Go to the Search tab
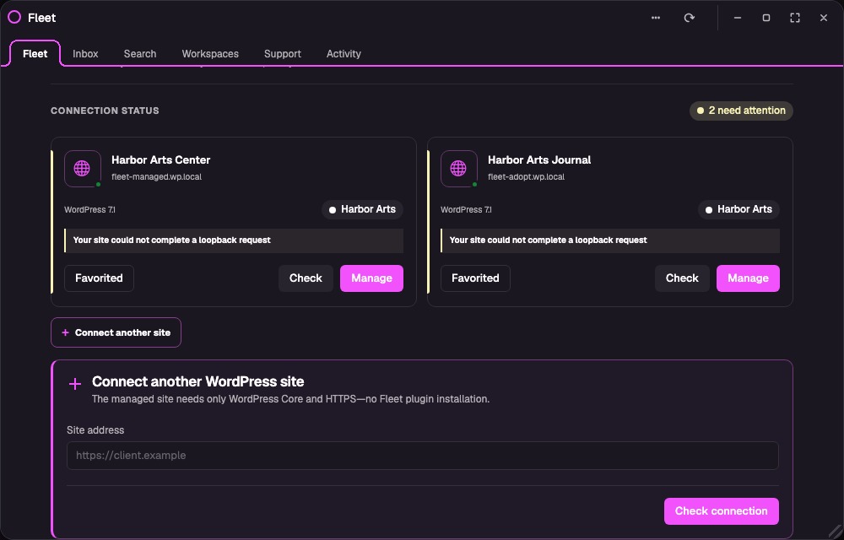Viewport: 844px width, 540px height. coord(140,54)
